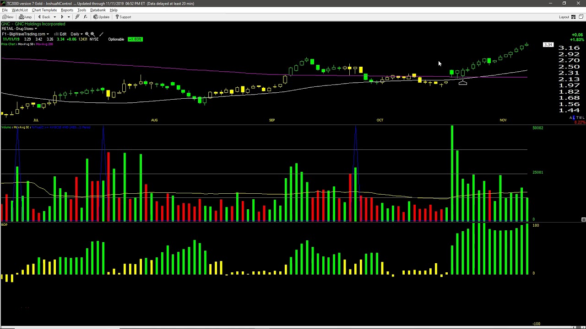Viewport: 586px width, 329px height.
Task: Restore down the TC2000 window
Action: [x=564, y=3]
